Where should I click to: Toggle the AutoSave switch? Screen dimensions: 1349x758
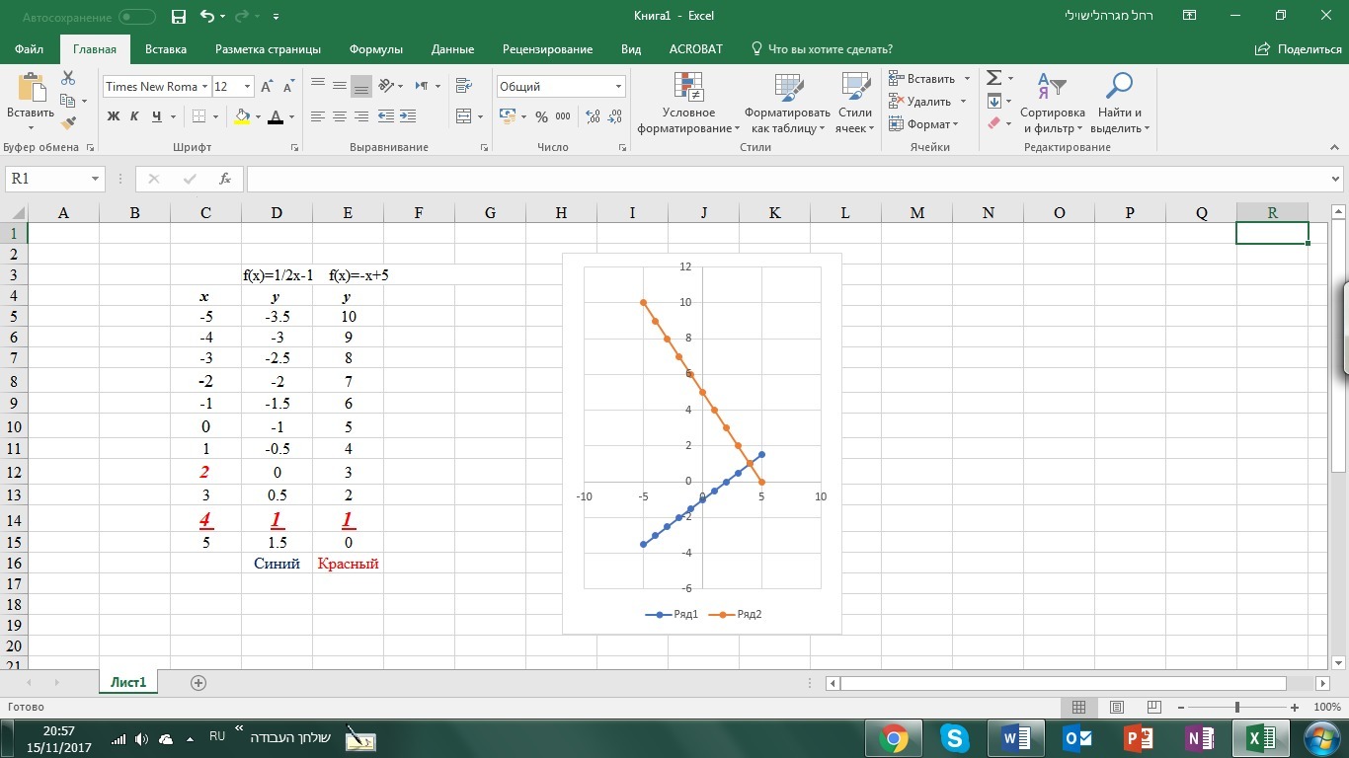click(x=136, y=17)
